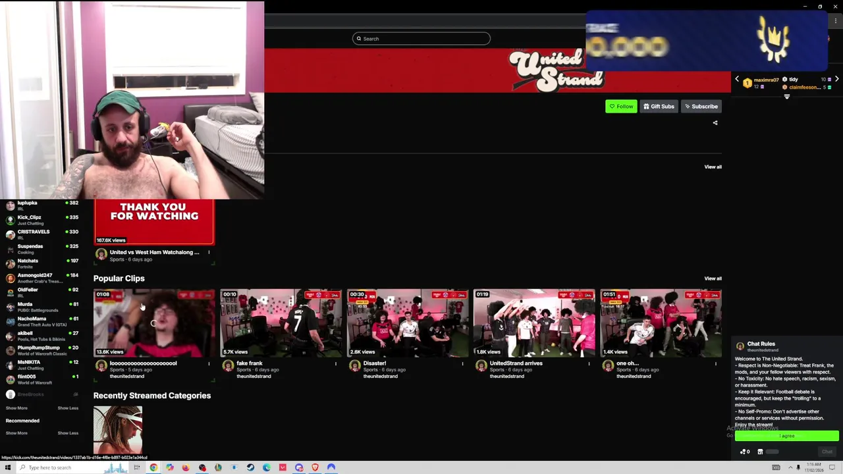Open options menu for 'Disaster!' clip
This screenshot has width=843, height=474.
(462, 363)
